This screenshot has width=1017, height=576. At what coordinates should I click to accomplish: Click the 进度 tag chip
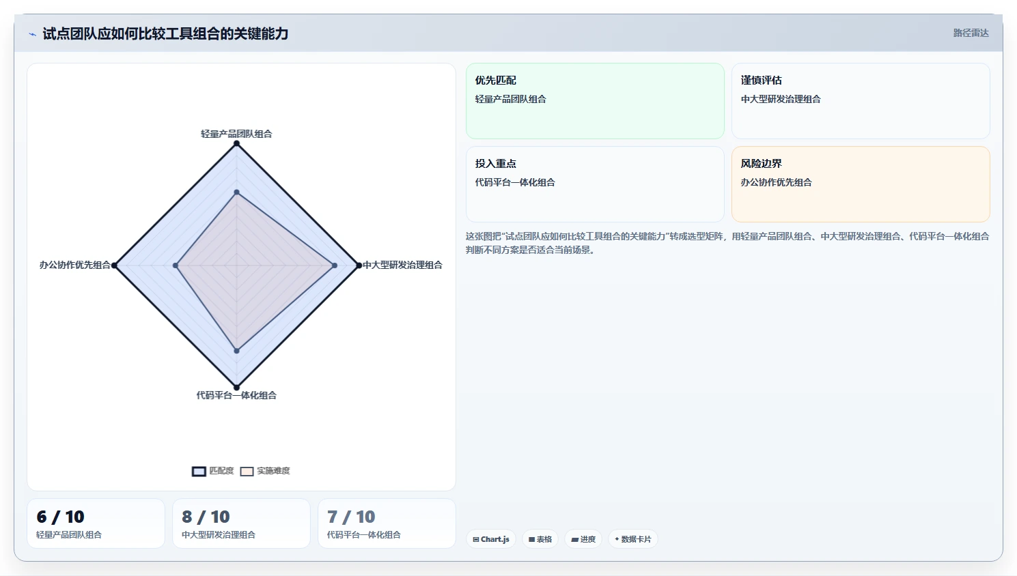point(583,539)
